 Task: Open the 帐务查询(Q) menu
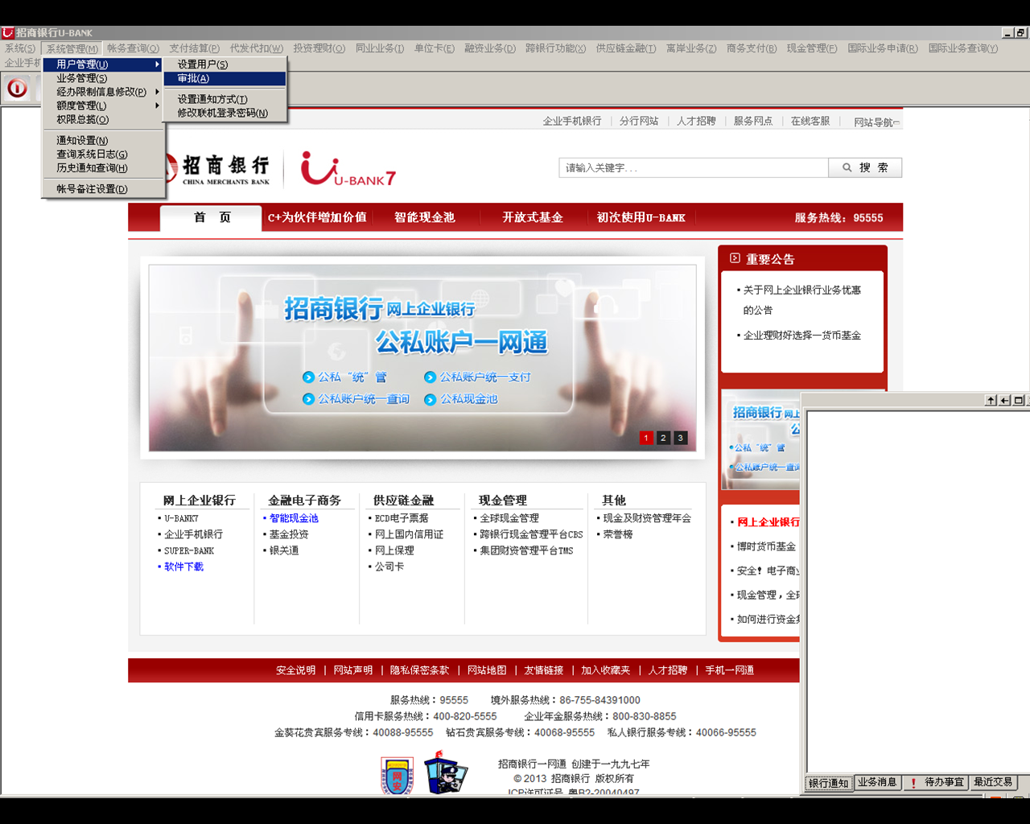click(133, 48)
